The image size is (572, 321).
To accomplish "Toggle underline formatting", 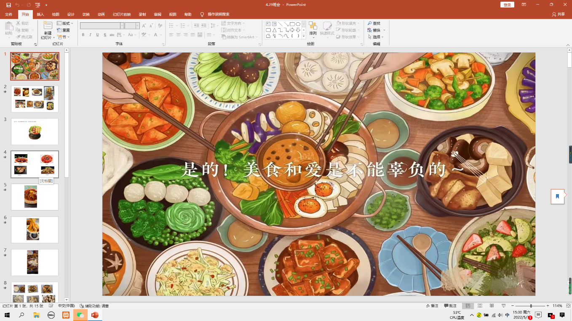I will tap(97, 35).
